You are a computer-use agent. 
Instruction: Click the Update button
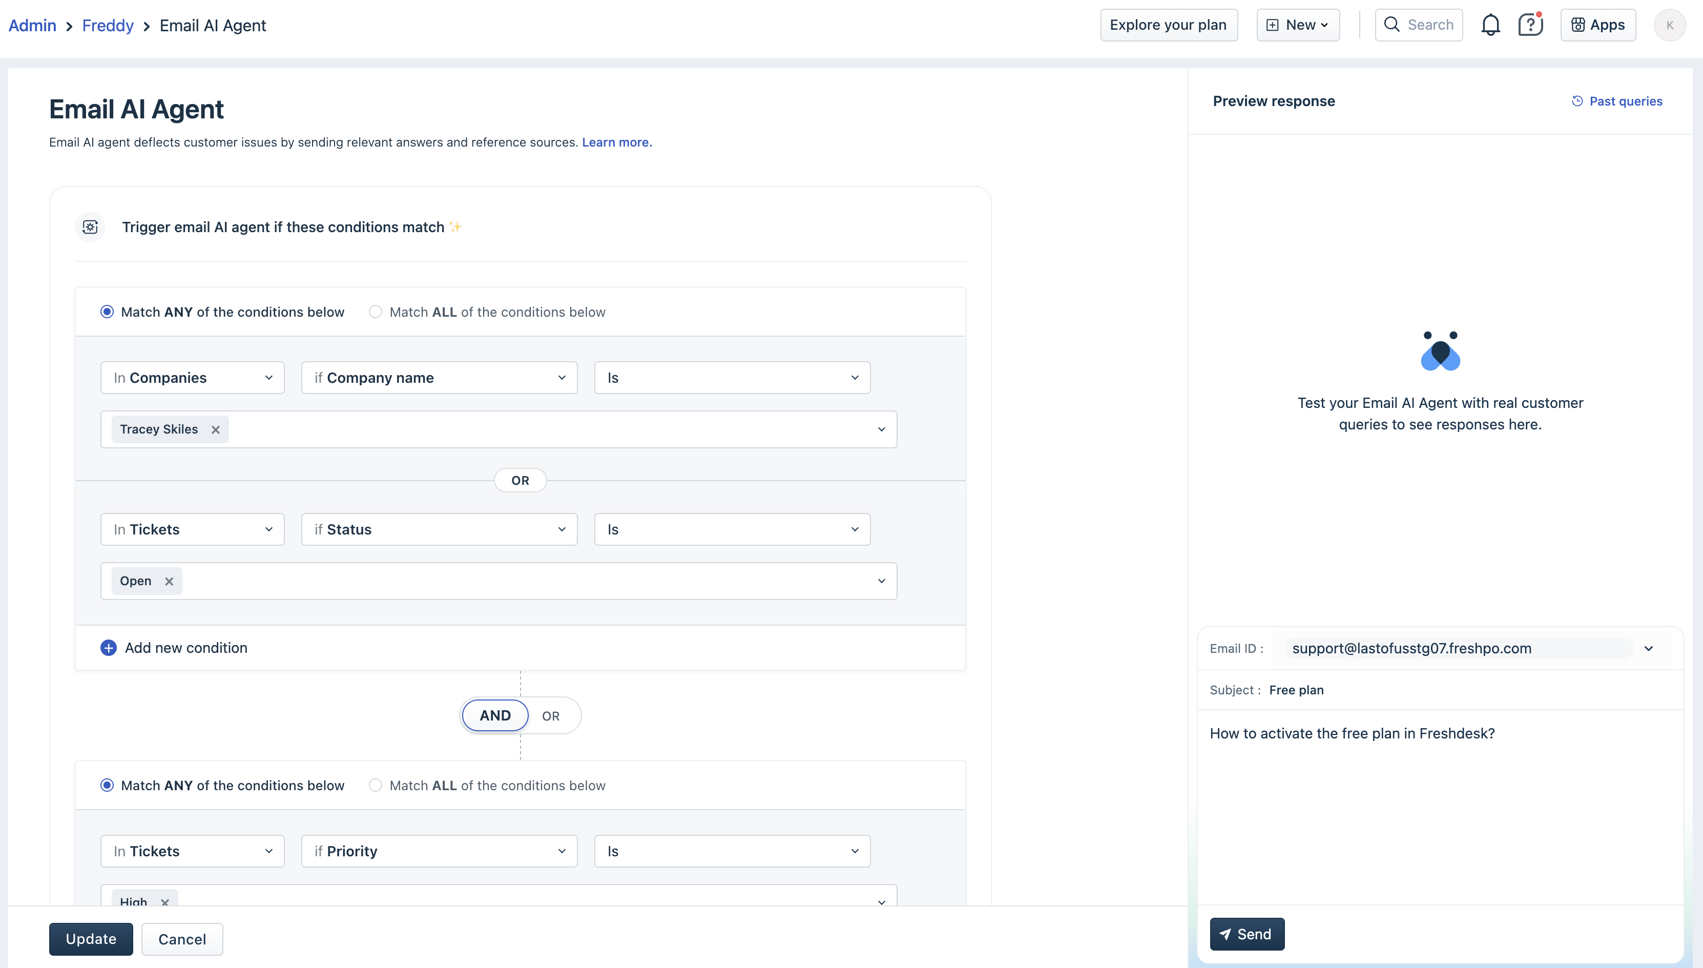click(x=90, y=939)
